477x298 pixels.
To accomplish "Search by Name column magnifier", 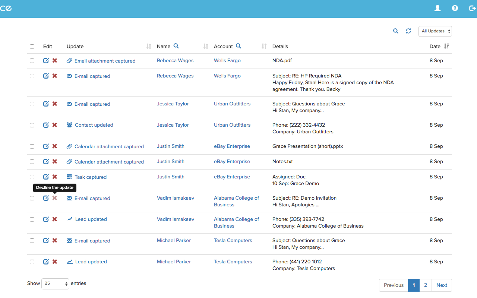I will 176,46.
